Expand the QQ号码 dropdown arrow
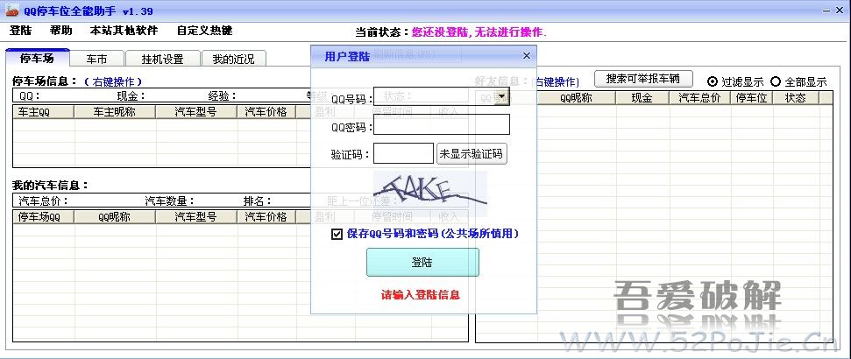 click(x=502, y=97)
